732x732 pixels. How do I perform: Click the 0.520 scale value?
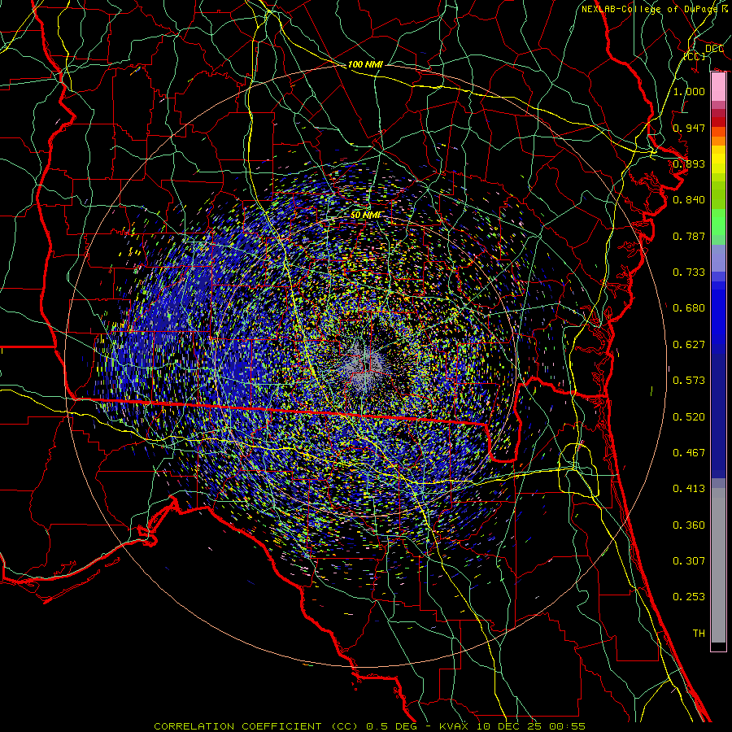(689, 417)
